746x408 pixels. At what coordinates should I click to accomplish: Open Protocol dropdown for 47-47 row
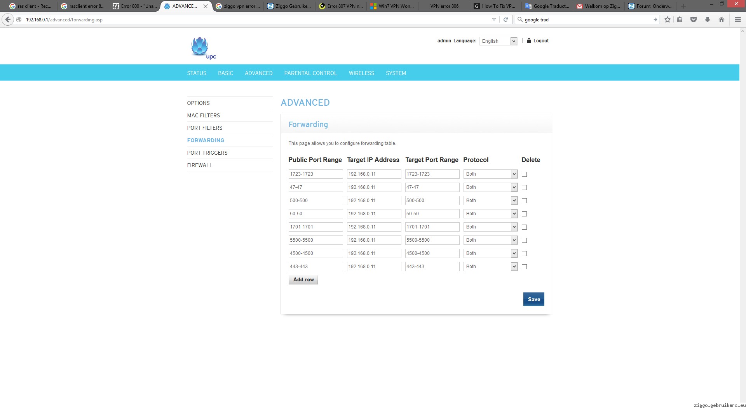coord(490,187)
